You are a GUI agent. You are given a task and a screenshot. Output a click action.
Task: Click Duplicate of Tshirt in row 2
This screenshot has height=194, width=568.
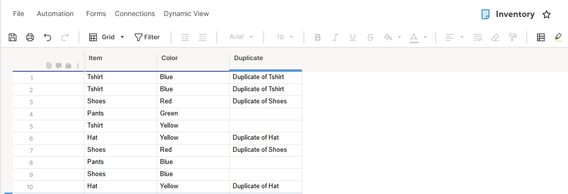(x=266, y=90)
